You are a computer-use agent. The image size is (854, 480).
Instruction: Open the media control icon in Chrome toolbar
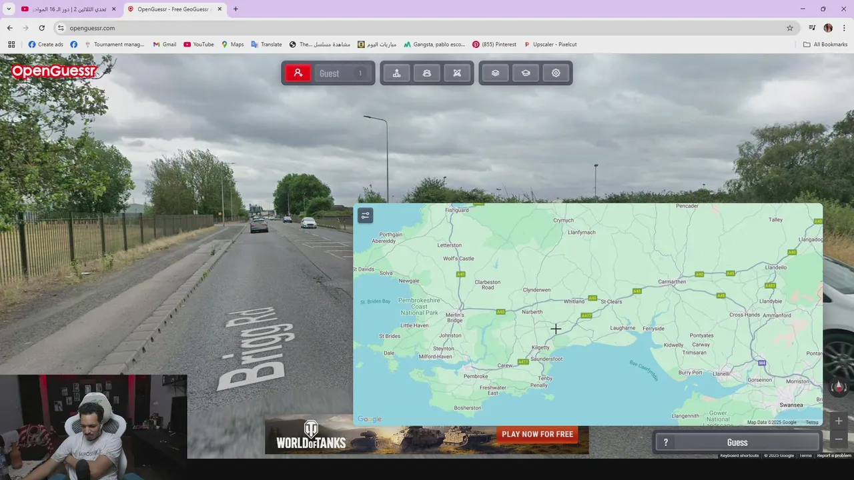click(812, 28)
